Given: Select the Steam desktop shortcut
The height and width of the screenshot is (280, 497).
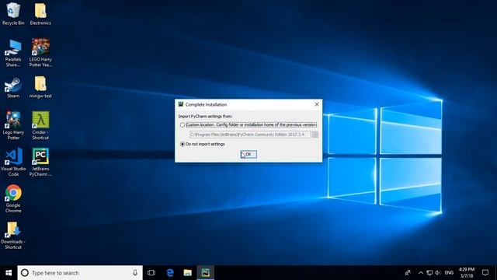Looking at the screenshot, I should click(x=13, y=87).
